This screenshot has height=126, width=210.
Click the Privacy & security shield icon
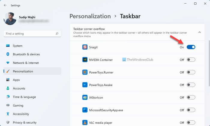8,122
